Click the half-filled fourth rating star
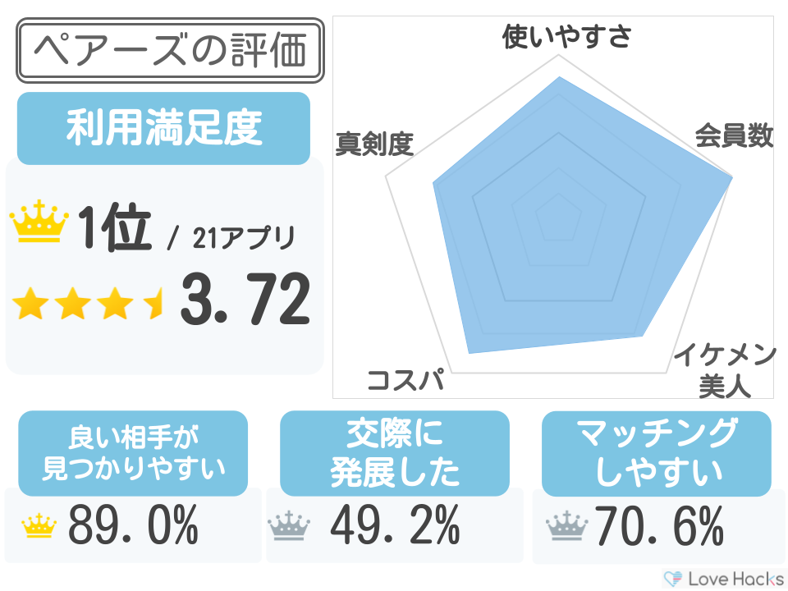Screen dimensions: 788x591 pos(153,304)
